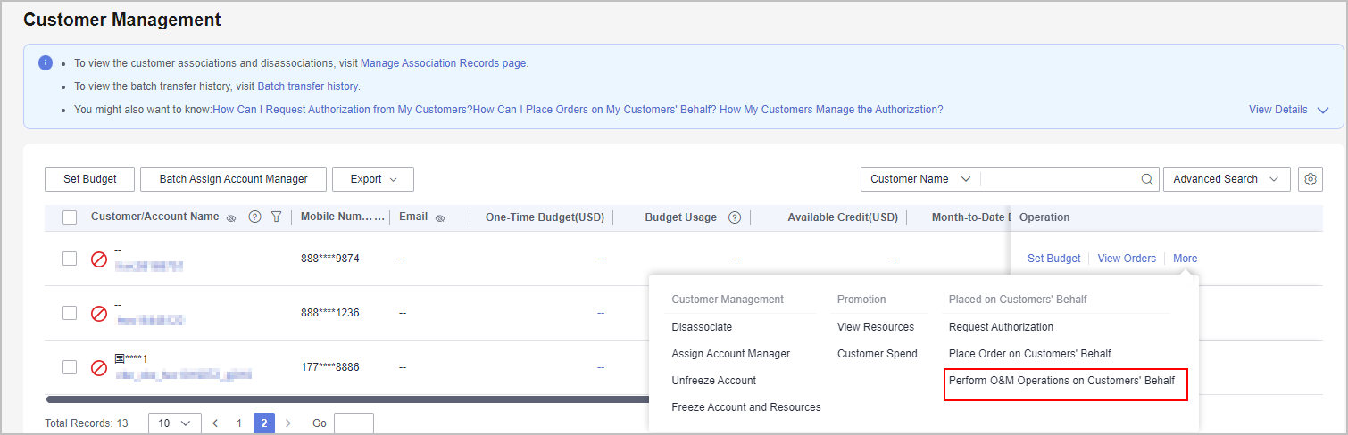Go to previous page with left arrow
1348x435 pixels.
coord(215,423)
